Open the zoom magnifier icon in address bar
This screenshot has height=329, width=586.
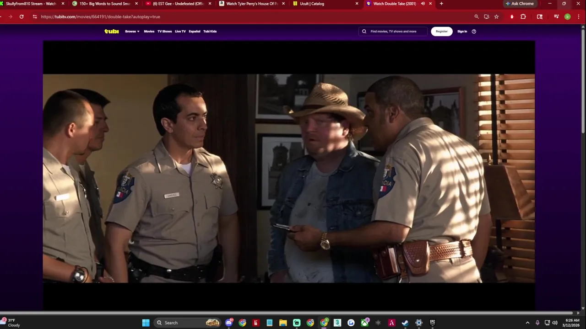[x=477, y=16]
